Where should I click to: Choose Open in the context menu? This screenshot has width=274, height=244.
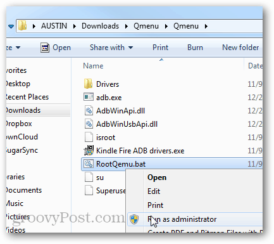tap(157, 177)
